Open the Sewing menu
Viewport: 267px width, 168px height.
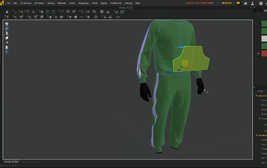point(50,3)
